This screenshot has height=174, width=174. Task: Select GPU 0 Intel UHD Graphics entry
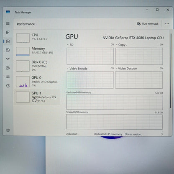[x=37, y=82]
